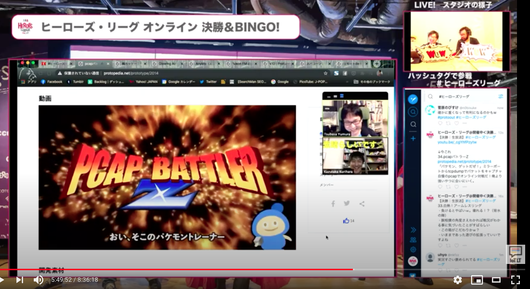Open the Twitter bookmark
The height and width of the screenshot is (289, 530).
tap(208, 82)
